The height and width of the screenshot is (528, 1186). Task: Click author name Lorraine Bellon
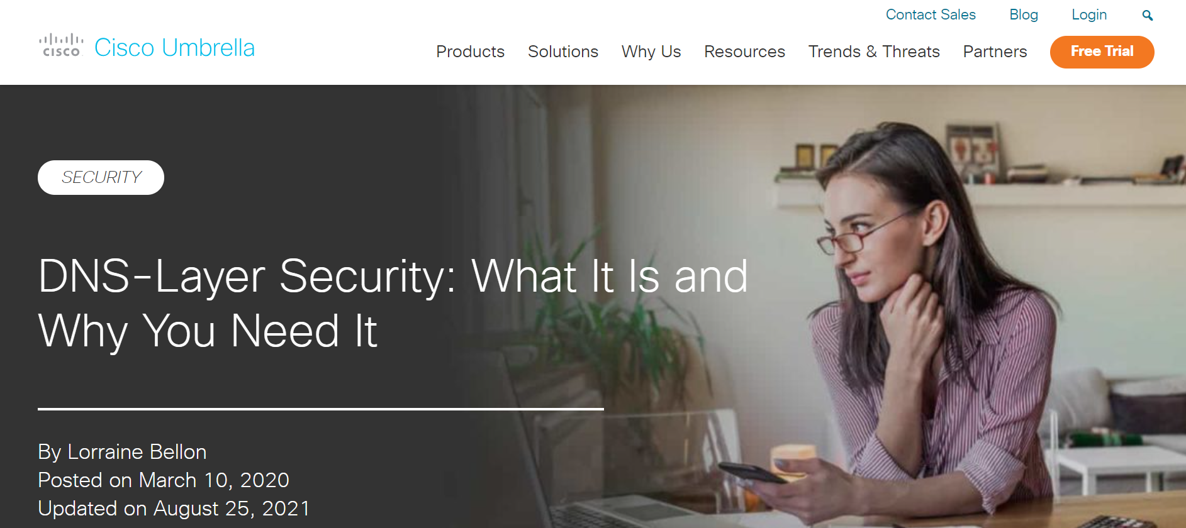[137, 452]
